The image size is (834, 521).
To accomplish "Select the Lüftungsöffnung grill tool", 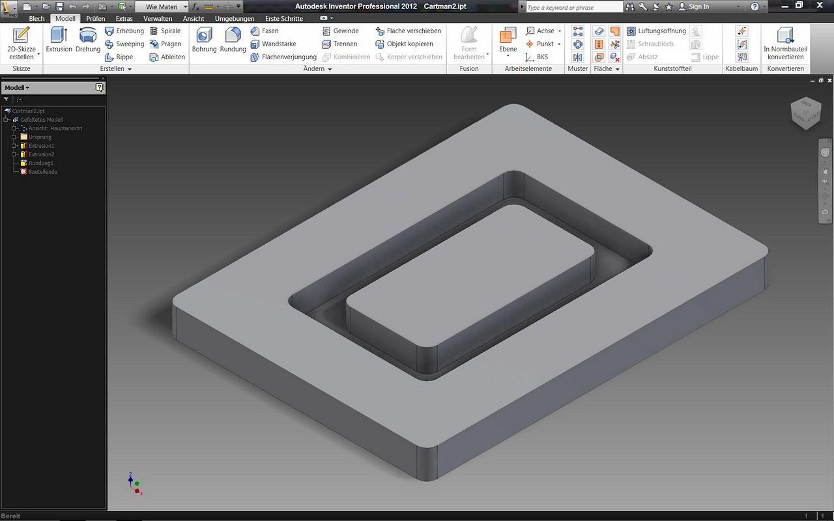I will 656,31.
